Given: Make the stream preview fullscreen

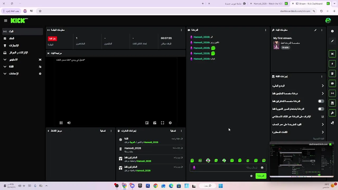Looking at the screenshot, I should tap(162, 123).
